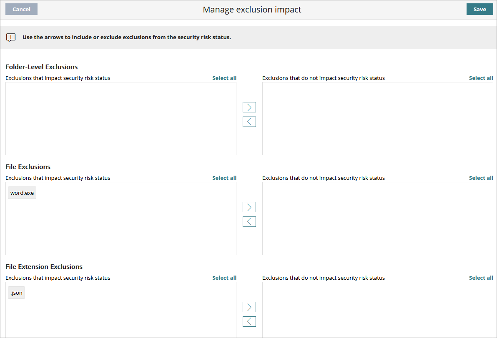This screenshot has height=338, width=497.
Task: Click right arrow in File Extension Exclusions
Action: [249, 307]
